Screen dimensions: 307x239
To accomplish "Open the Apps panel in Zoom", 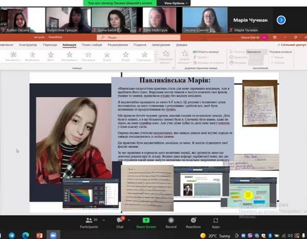I will (216, 222).
